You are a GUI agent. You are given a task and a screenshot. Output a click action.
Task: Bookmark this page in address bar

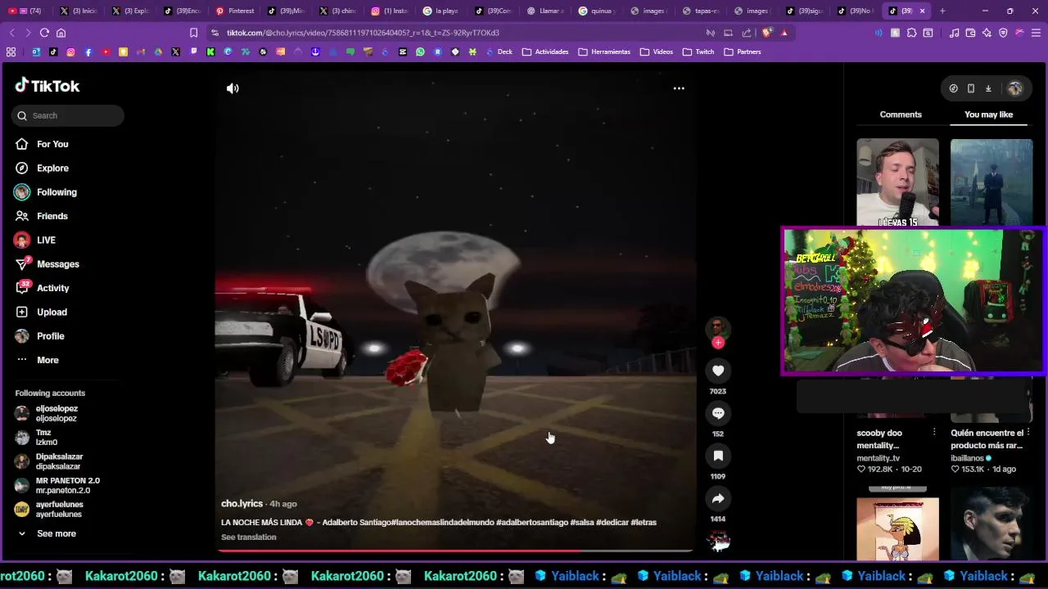(x=193, y=33)
